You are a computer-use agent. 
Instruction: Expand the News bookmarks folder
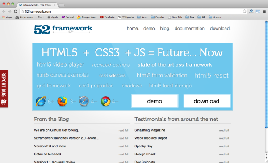point(142,17)
